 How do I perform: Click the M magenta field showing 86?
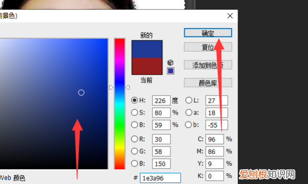click(215, 151)
